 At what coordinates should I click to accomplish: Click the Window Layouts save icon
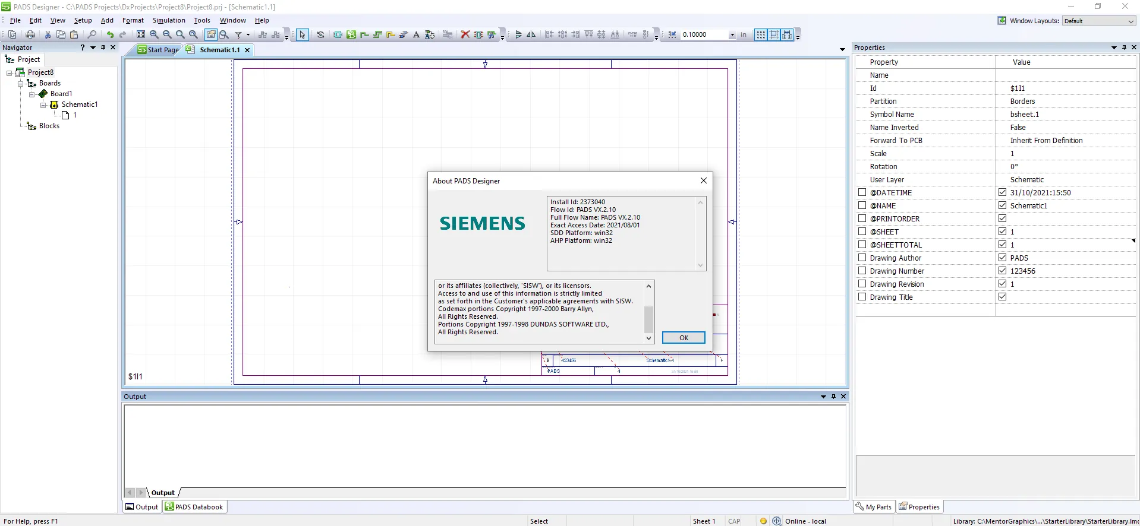[1002, 21]
